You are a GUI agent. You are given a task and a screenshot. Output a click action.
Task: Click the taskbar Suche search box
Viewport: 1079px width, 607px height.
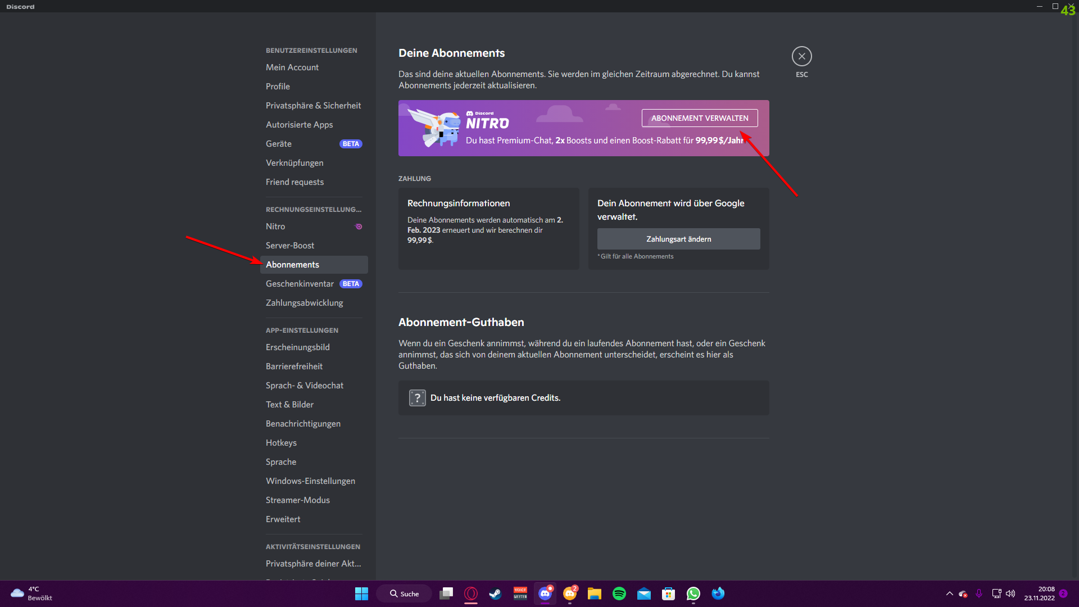pos(405,594)
